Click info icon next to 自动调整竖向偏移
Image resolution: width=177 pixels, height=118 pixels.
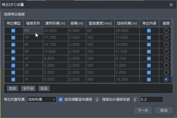(x=97, y=99)
